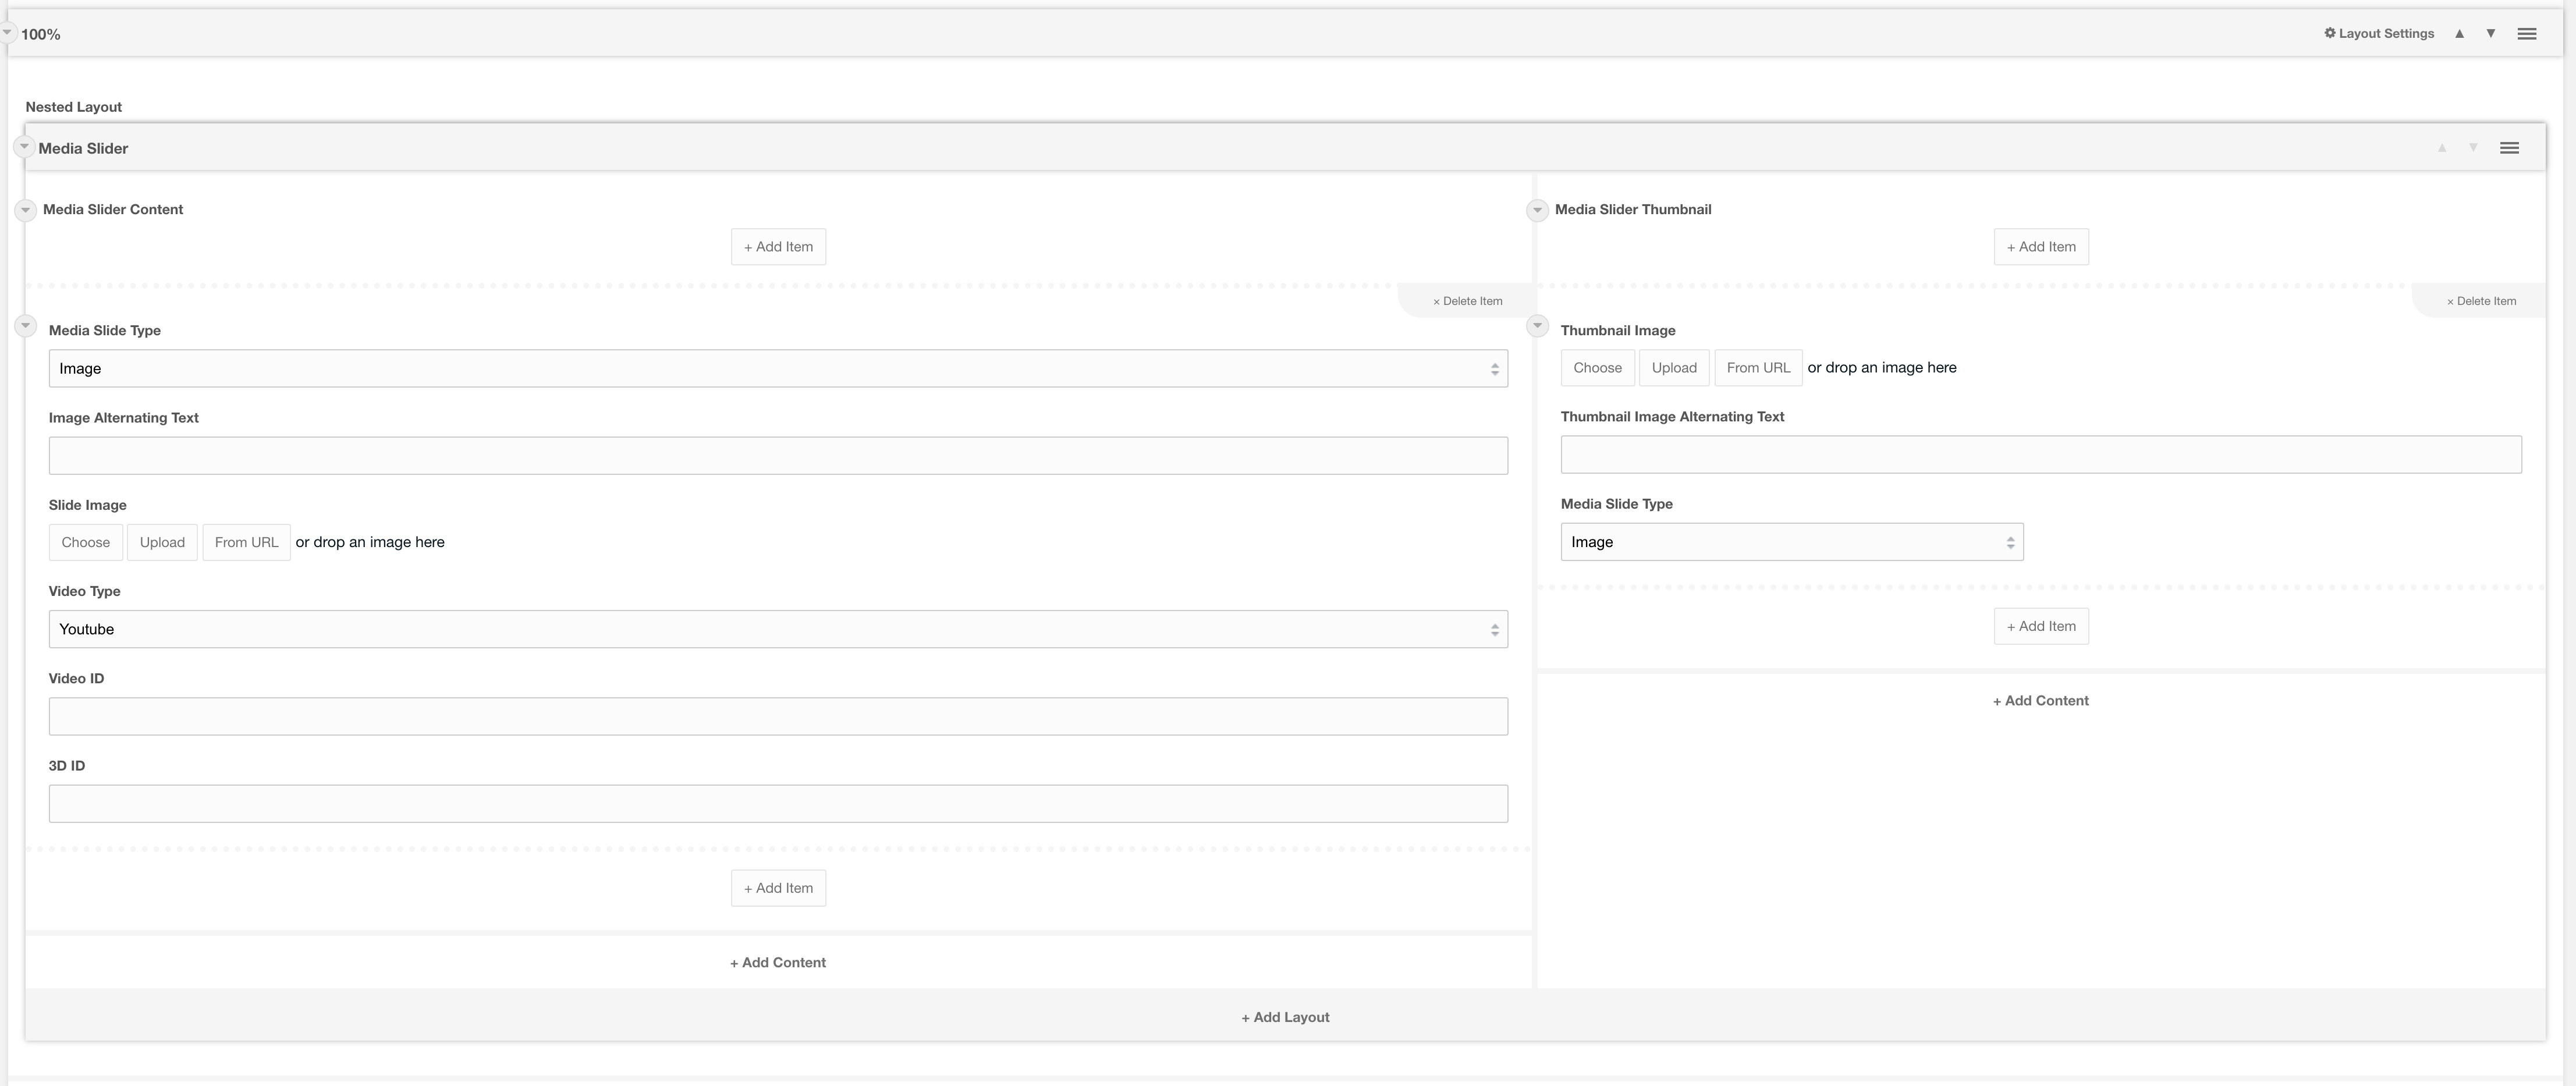Upload a Slide Image
This screenshot has width=2576, height=1086.
click(x=162, y=542)
